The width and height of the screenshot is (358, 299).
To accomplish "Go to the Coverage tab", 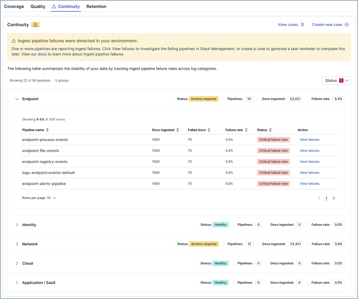I will 14,6.
